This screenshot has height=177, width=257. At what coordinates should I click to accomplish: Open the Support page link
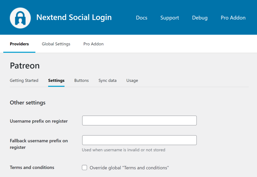click(x=170, y=18)
